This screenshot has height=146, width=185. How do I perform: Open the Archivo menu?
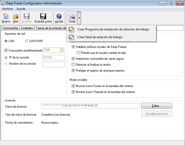point(7,9)
